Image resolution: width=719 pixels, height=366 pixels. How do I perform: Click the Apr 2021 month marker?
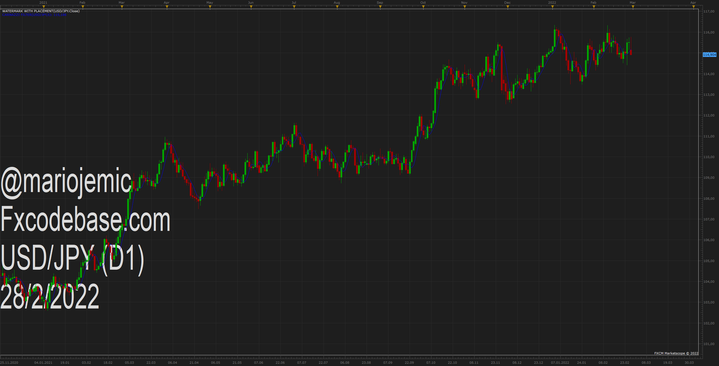[x=167, y=3]
